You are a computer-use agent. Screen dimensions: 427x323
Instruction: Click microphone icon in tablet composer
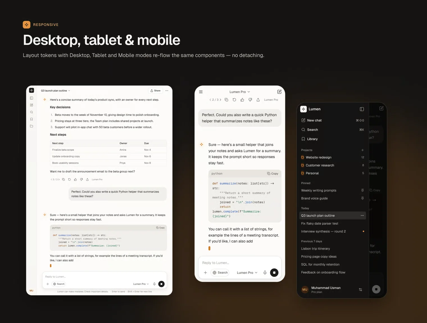[x=265, y=273]
